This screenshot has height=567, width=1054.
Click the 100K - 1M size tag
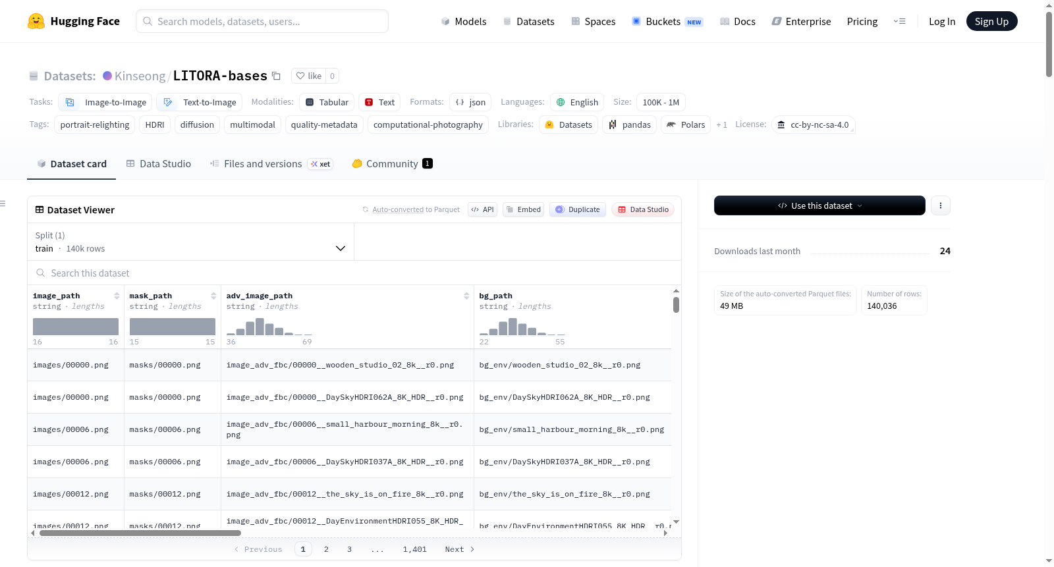pos(661,102)
